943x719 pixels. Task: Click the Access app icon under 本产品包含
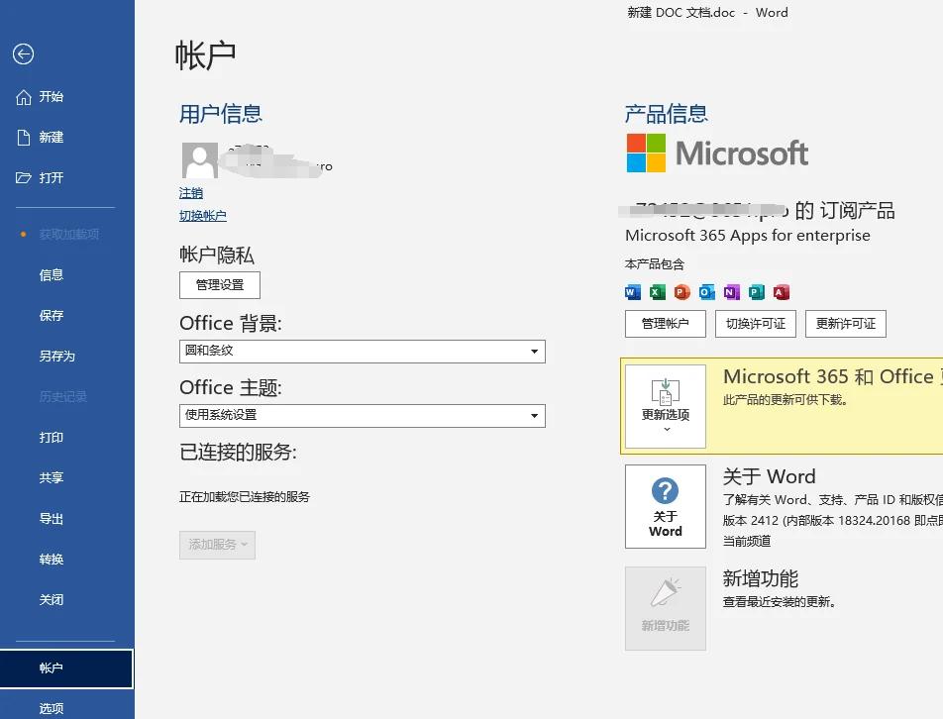pyautogui.click(x=782, y=292)
